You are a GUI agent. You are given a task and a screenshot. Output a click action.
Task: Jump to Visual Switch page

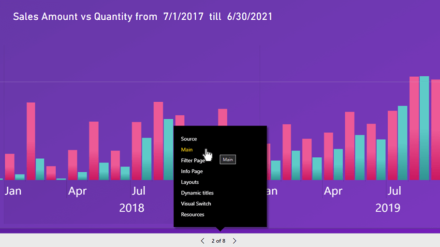196,204
